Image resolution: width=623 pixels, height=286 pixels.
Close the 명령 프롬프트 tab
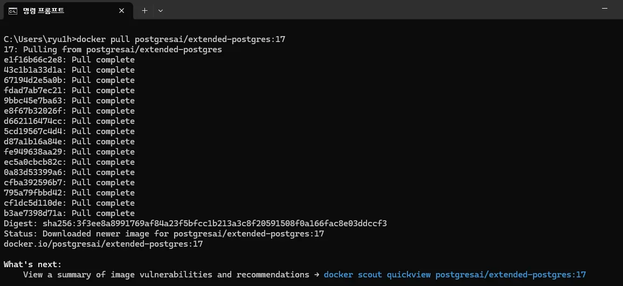click(x=123, y=10)
